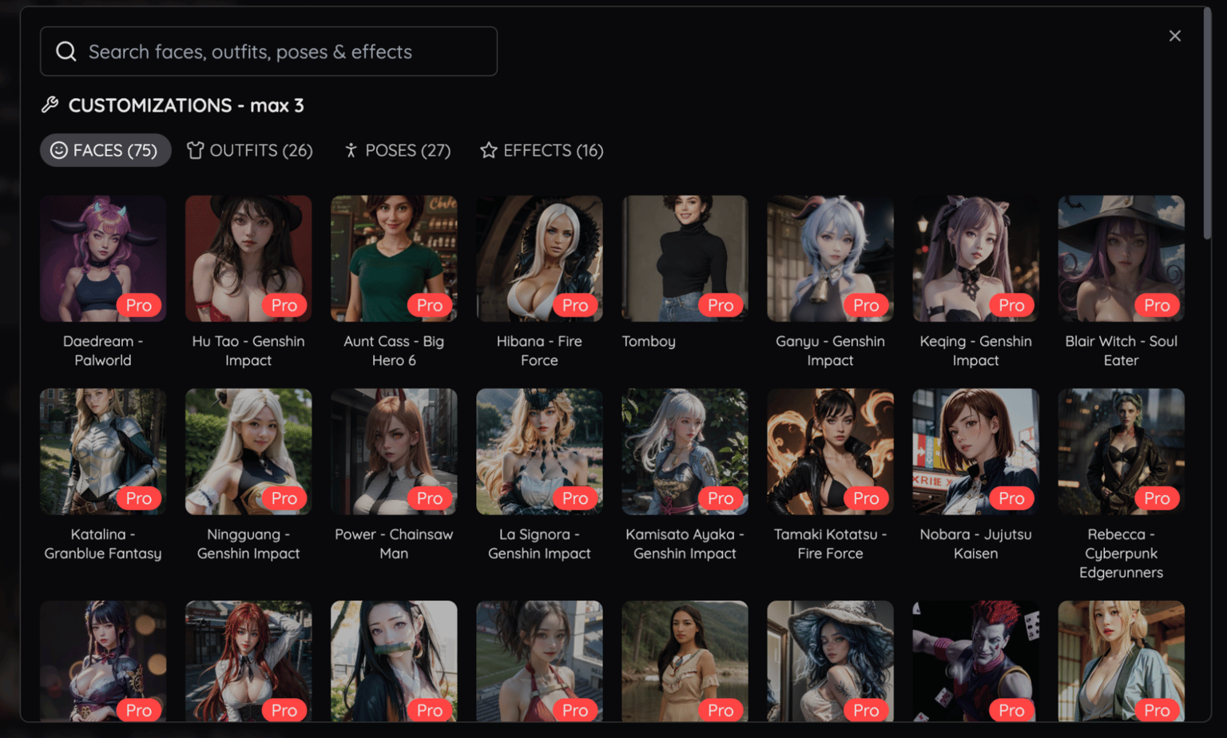Screen dimensions: 1227x738
Task: Tap the Pro badge on Katalina
Action: (x=139, y=498)
